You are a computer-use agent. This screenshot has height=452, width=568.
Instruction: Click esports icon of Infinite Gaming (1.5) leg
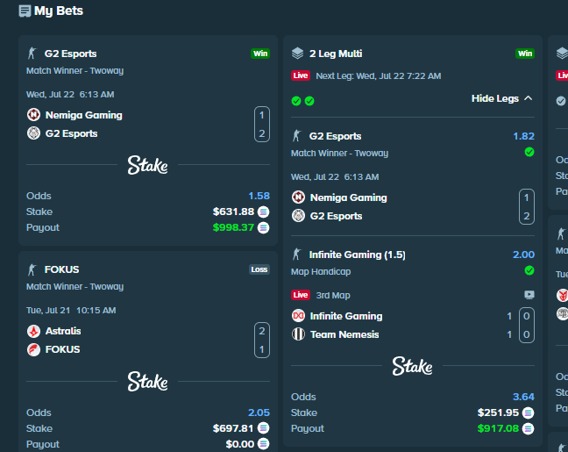click(x=296, y=255)
